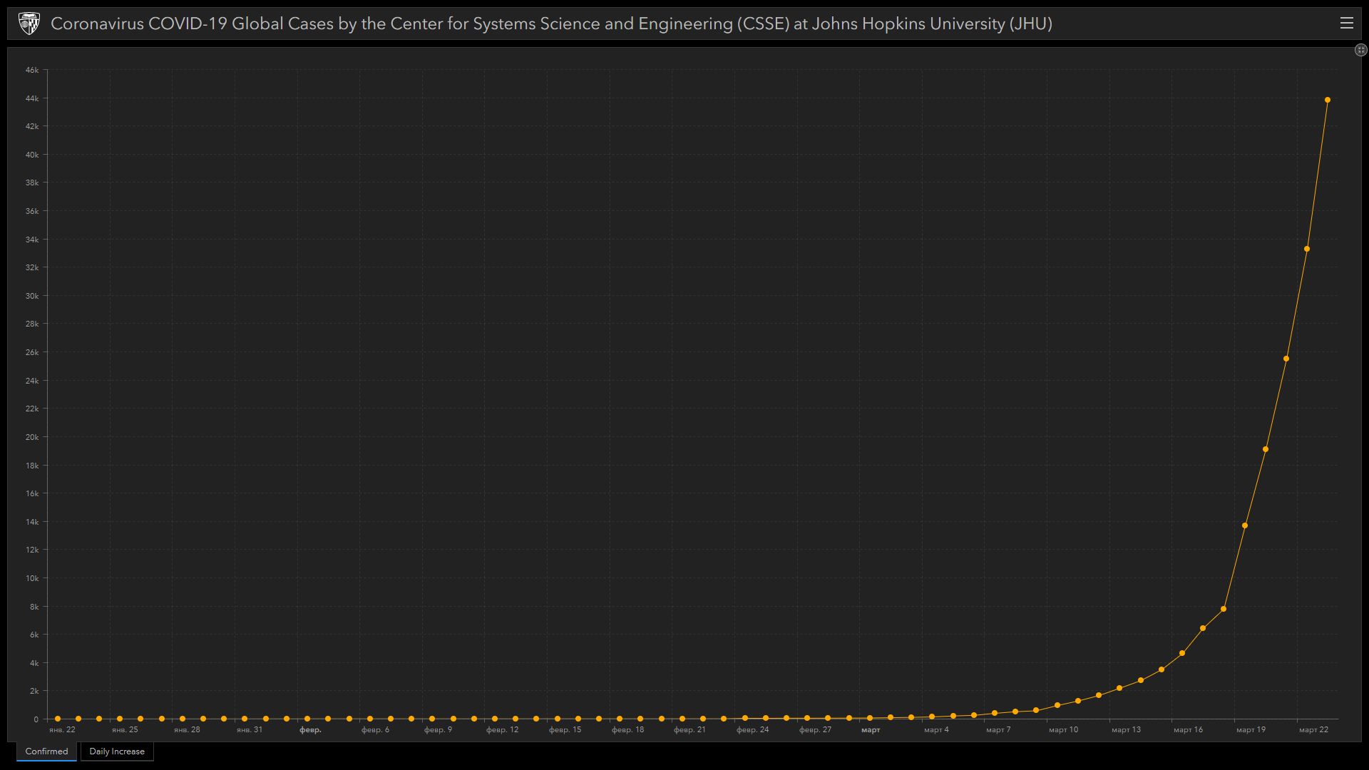Image resolution: width=1369 pixels, height=770 pixels.
Task: Select the Confirmed tab
Action: click(x=46, y=751)
